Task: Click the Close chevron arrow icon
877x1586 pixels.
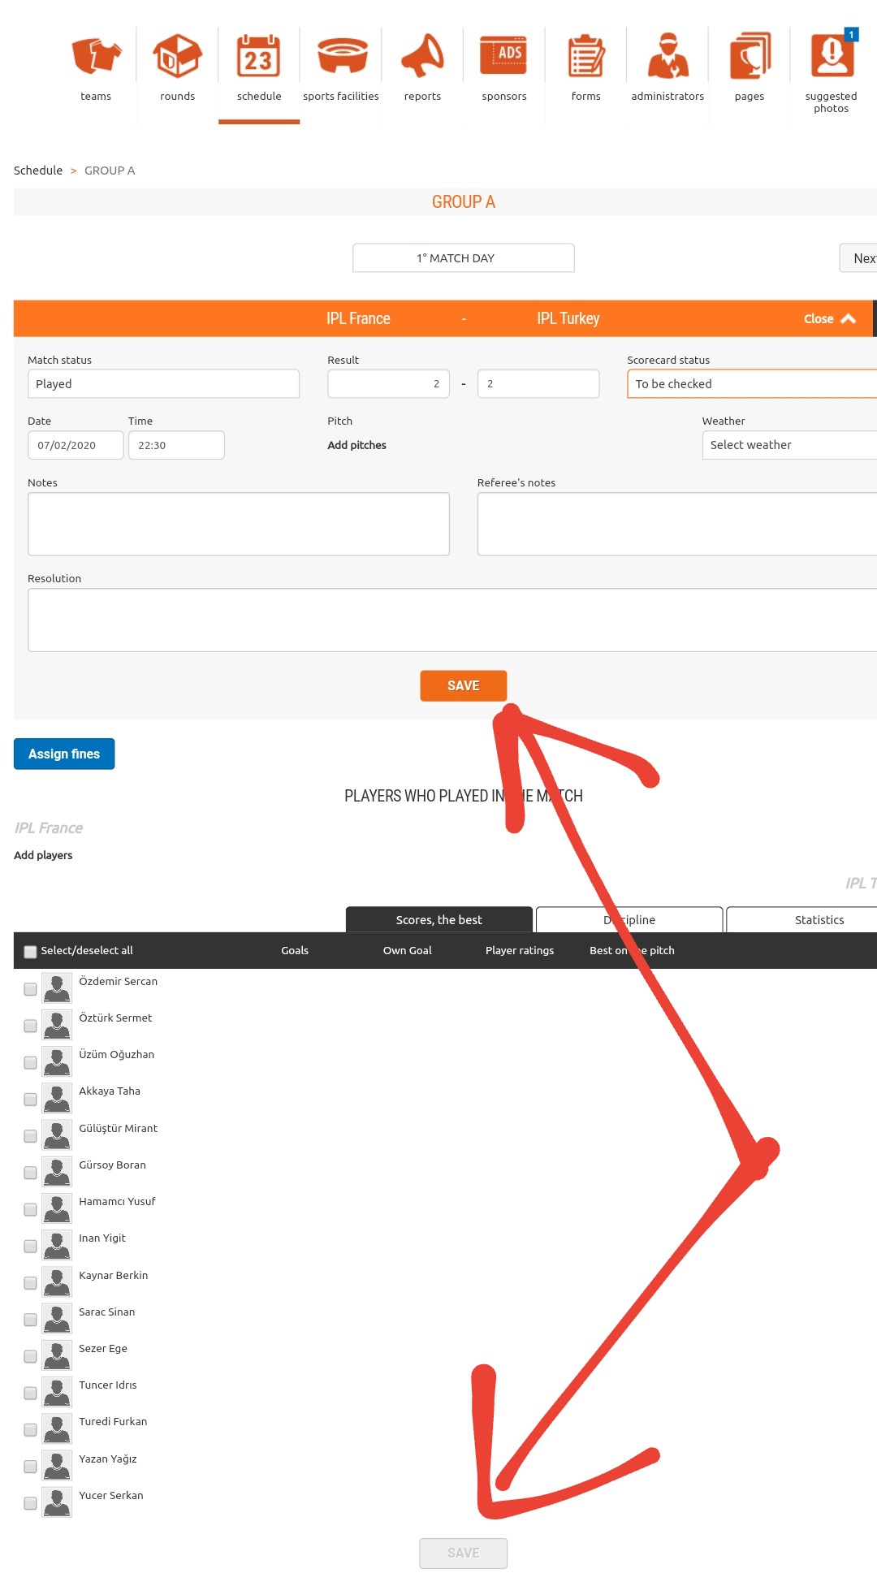Action: (849, 319)
